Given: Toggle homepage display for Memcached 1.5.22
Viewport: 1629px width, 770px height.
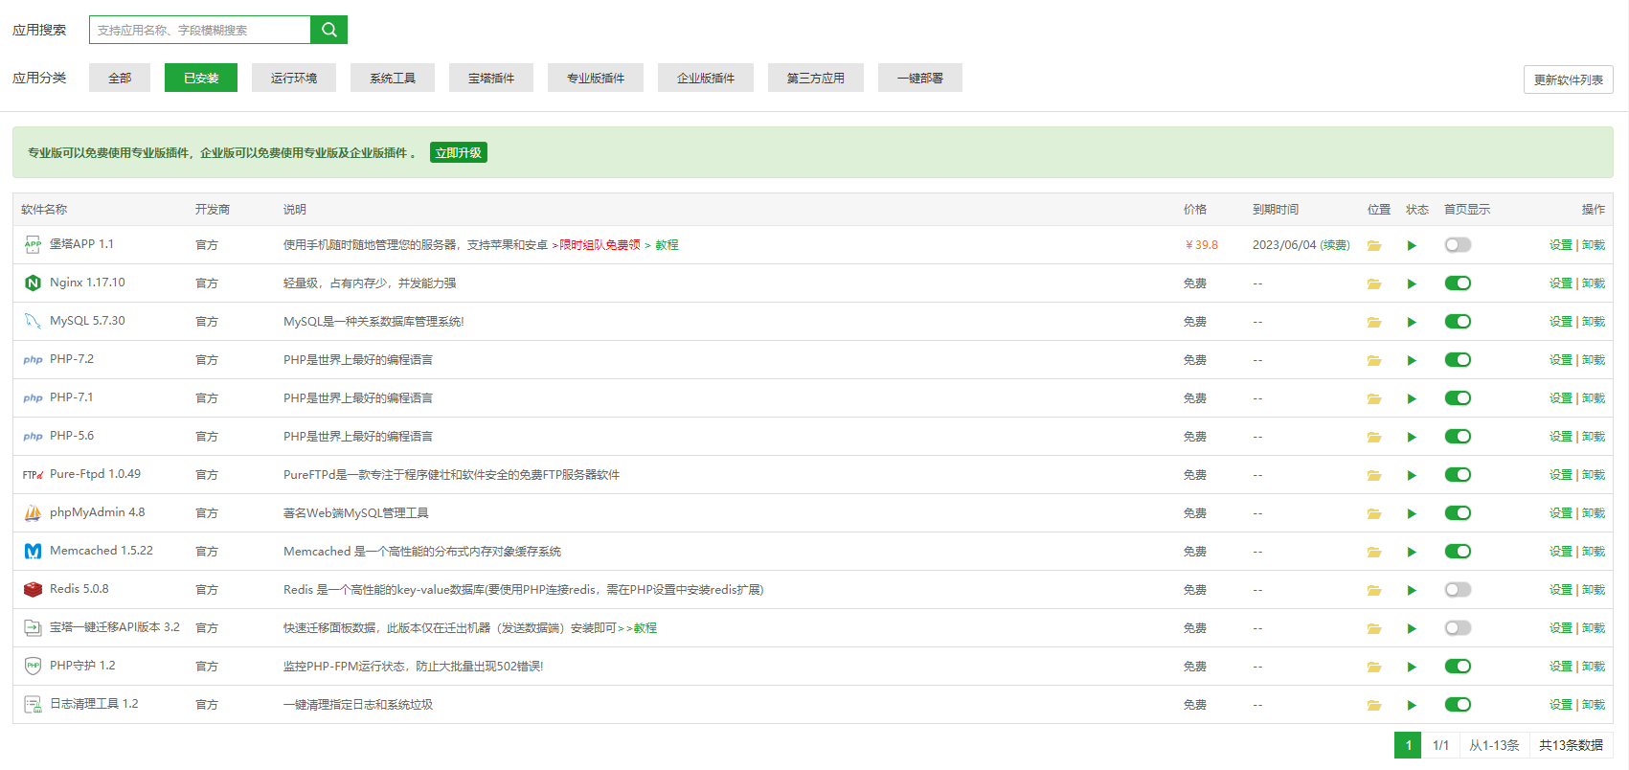Looking at the screenshot, I should [x=1458, y=552].
